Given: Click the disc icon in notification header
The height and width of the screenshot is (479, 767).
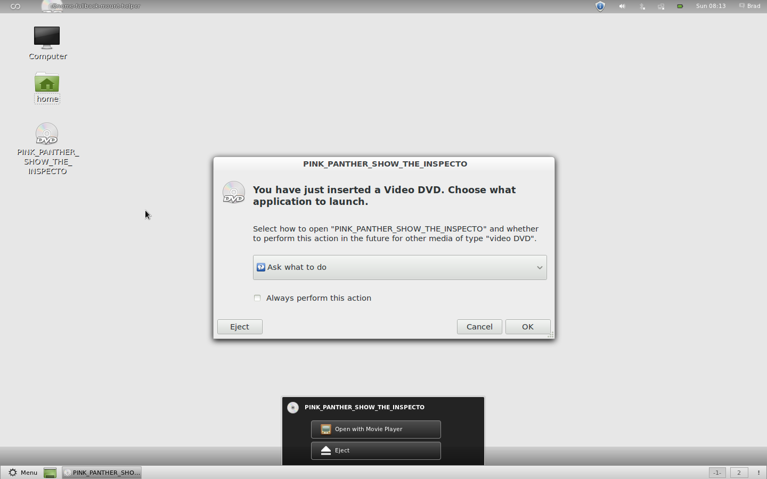Looking at the screenshot, I should point(293,408).
